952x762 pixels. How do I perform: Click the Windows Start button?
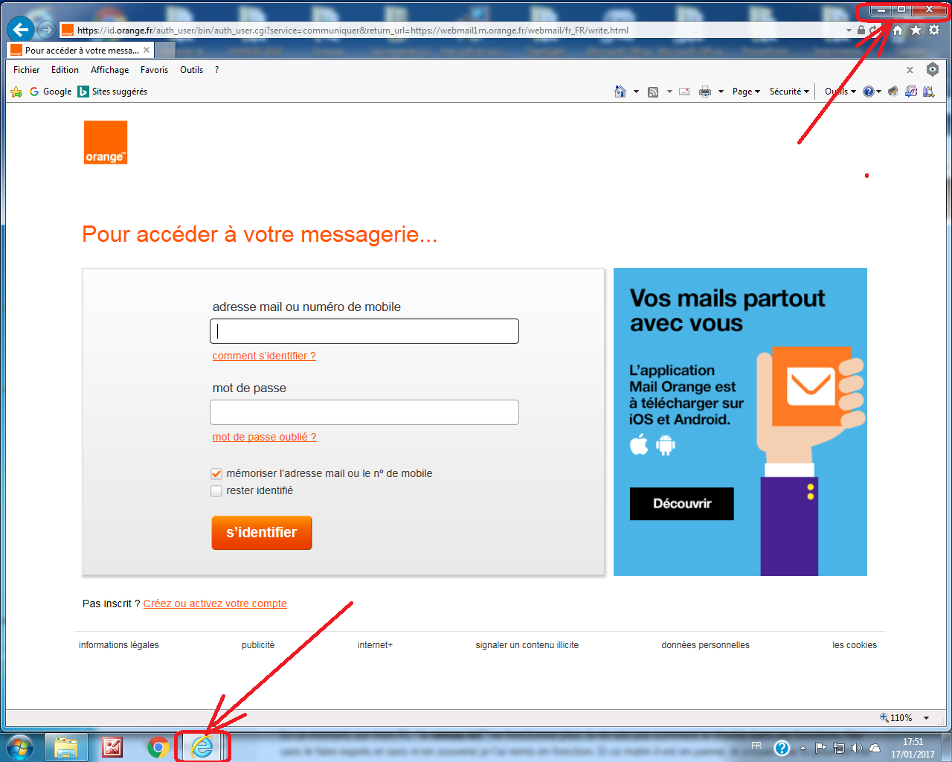[x=20, y=747]
